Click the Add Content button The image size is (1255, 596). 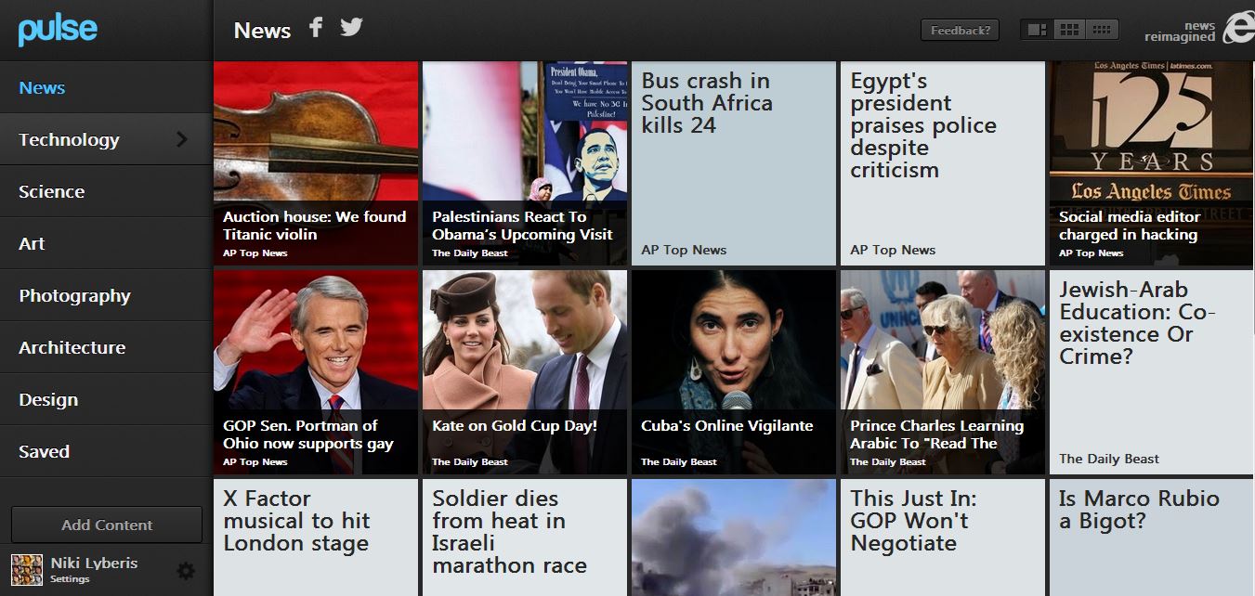pyautogui.click(x=107, y=525)
